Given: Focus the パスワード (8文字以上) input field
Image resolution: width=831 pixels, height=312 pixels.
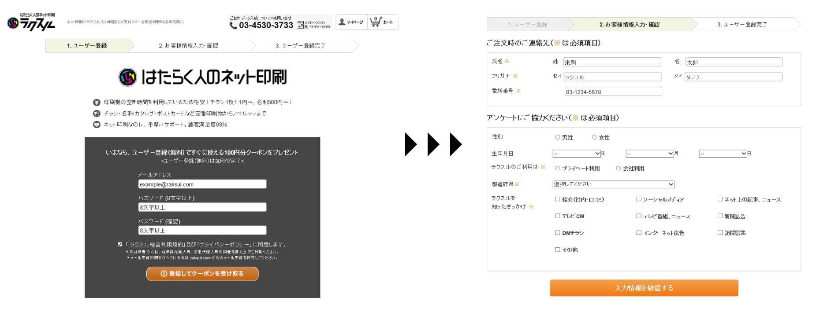Looking at the screenshot, I should pyautogui.click(x=202, y=207).
